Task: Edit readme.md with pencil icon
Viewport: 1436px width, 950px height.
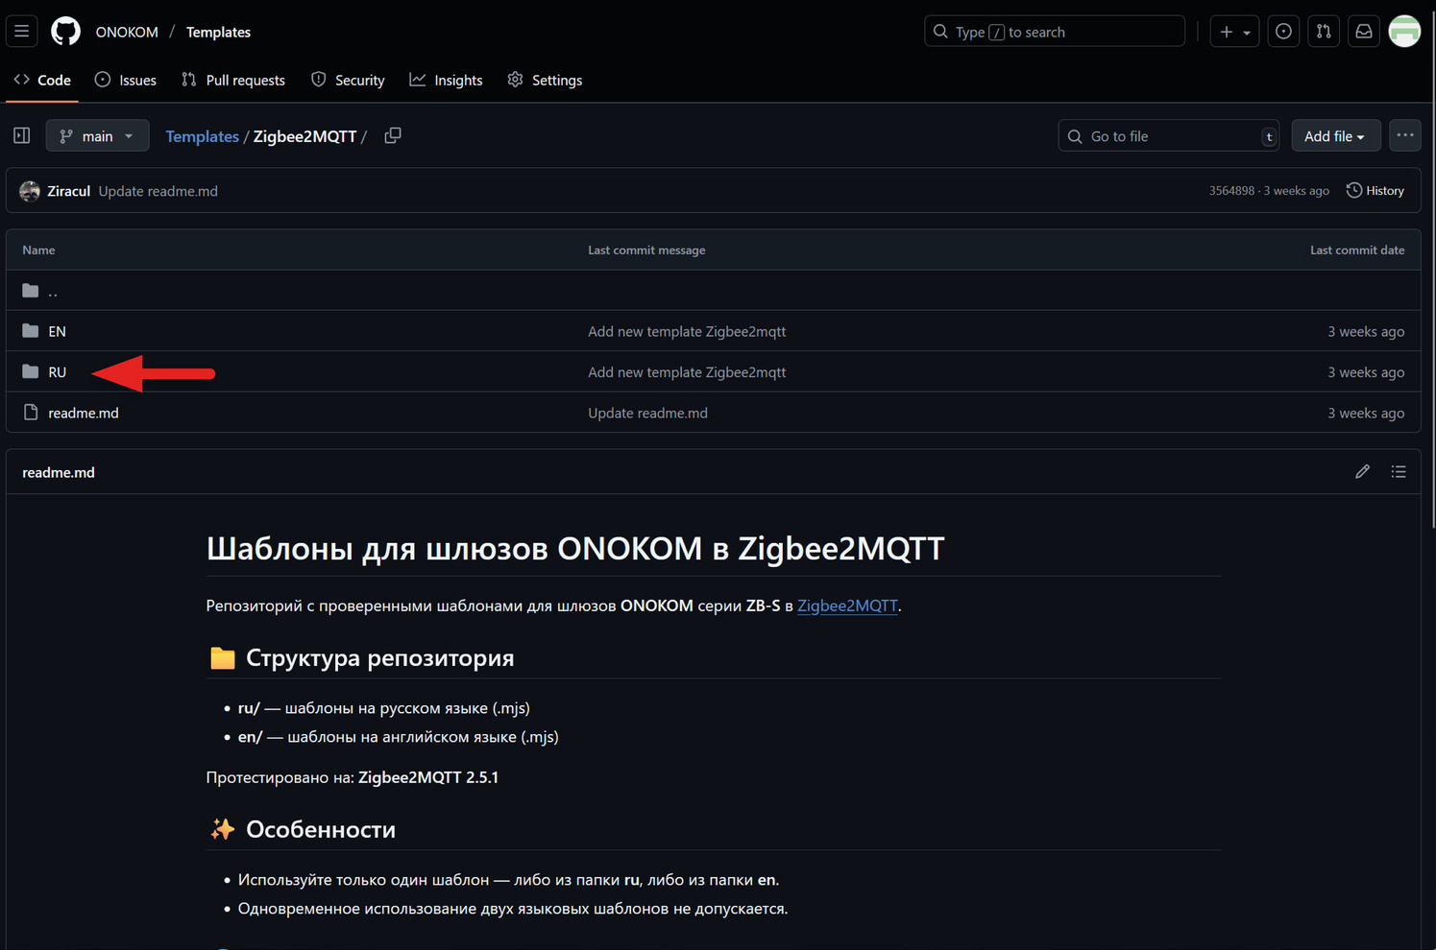Action: [x=1362, y=472]
